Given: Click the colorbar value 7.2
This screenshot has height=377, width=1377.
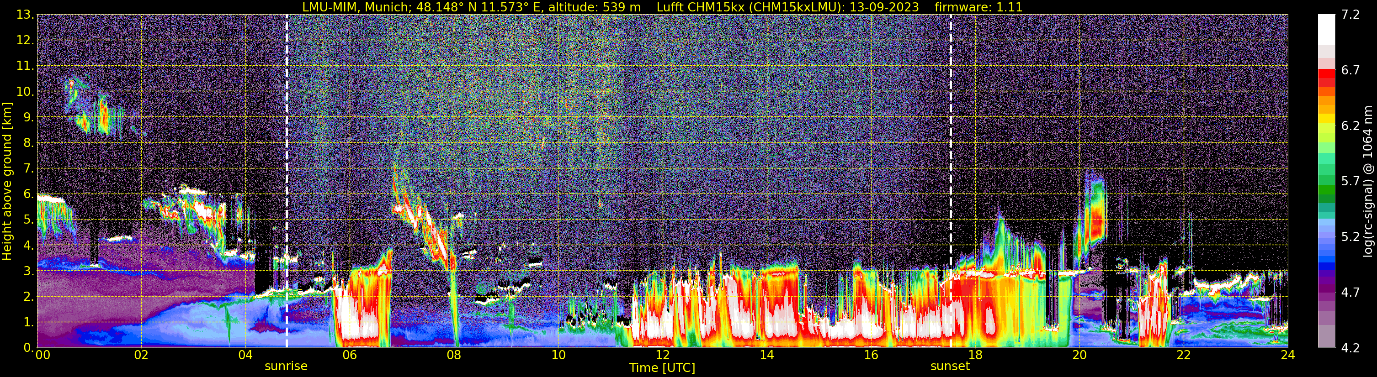Looking at the screenshot, I should pos(1350,15).
